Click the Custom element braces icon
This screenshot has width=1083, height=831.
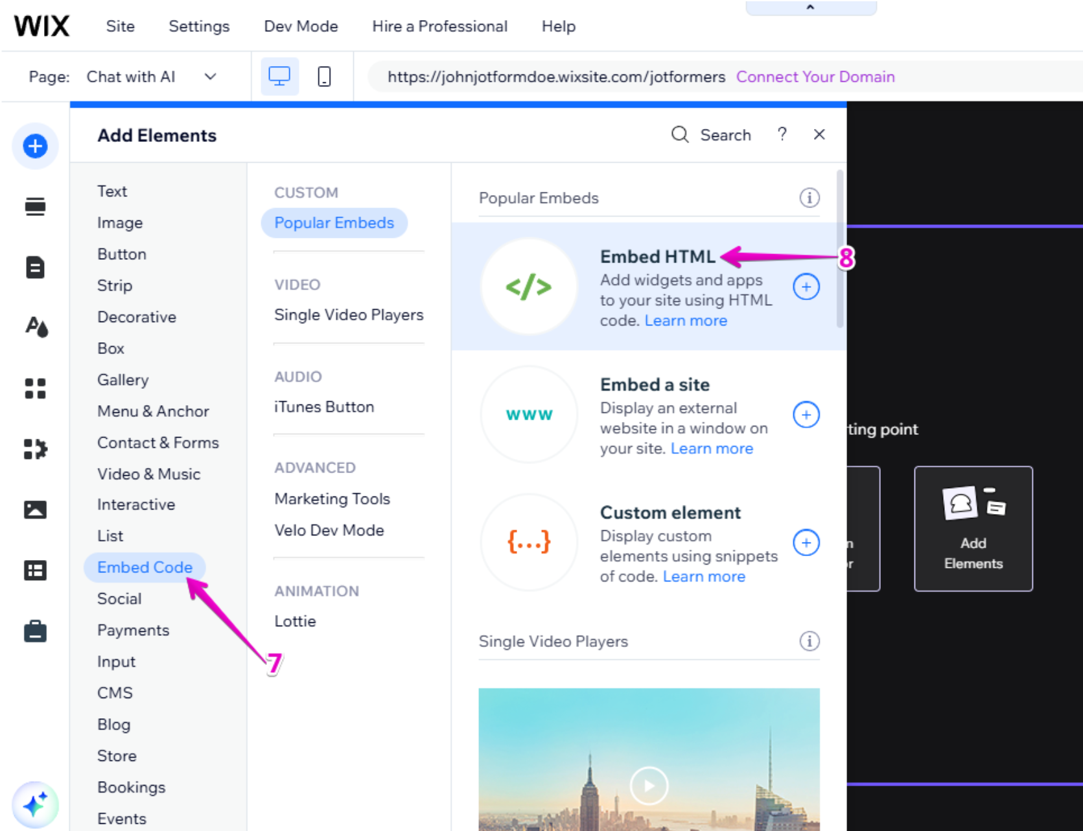click(x=529, y=543)
